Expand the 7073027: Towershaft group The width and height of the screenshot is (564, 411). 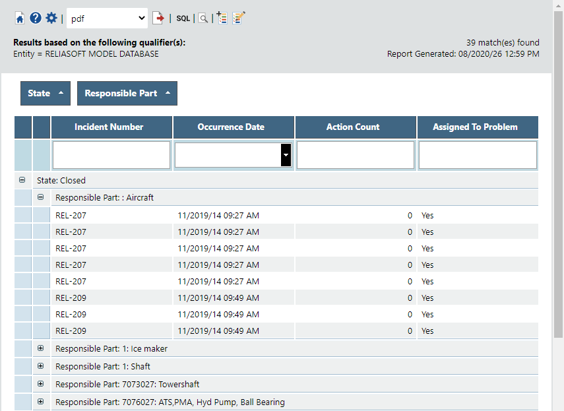40,384
